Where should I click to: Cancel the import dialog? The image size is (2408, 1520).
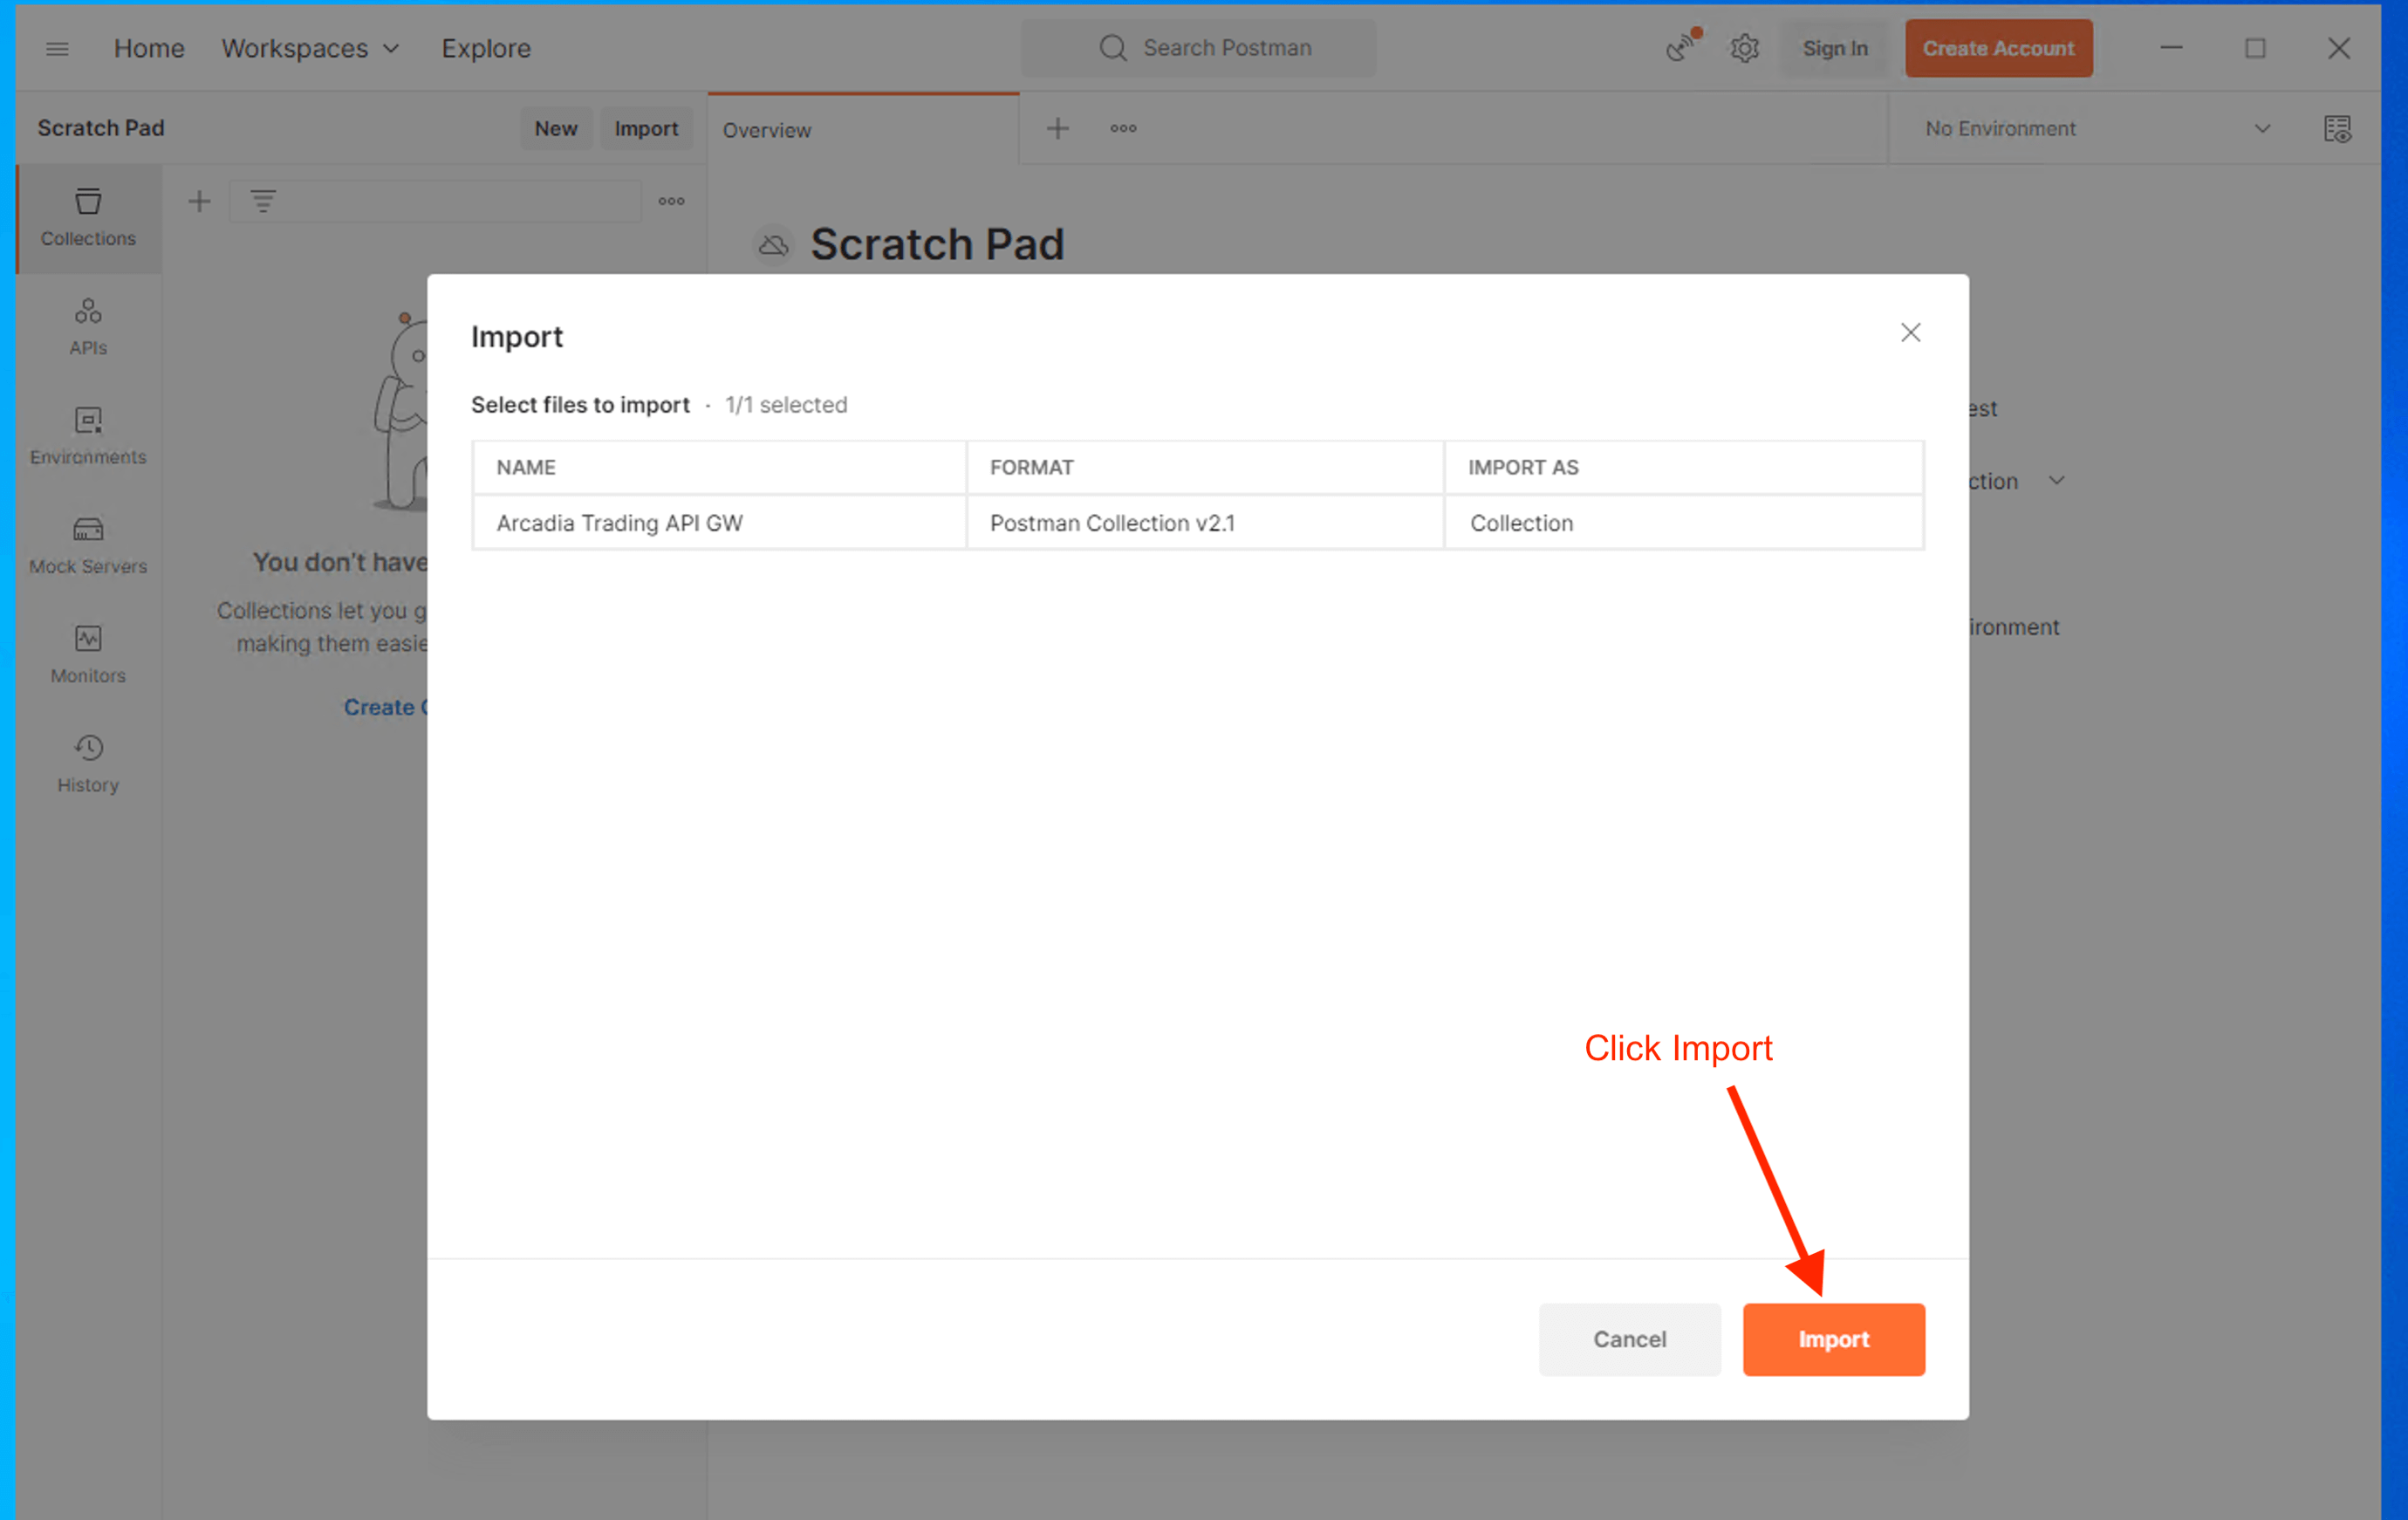point(1628,1338)
